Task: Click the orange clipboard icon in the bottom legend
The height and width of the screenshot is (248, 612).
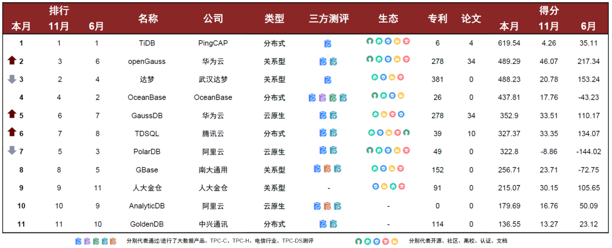Action: [x=113, y=241]
